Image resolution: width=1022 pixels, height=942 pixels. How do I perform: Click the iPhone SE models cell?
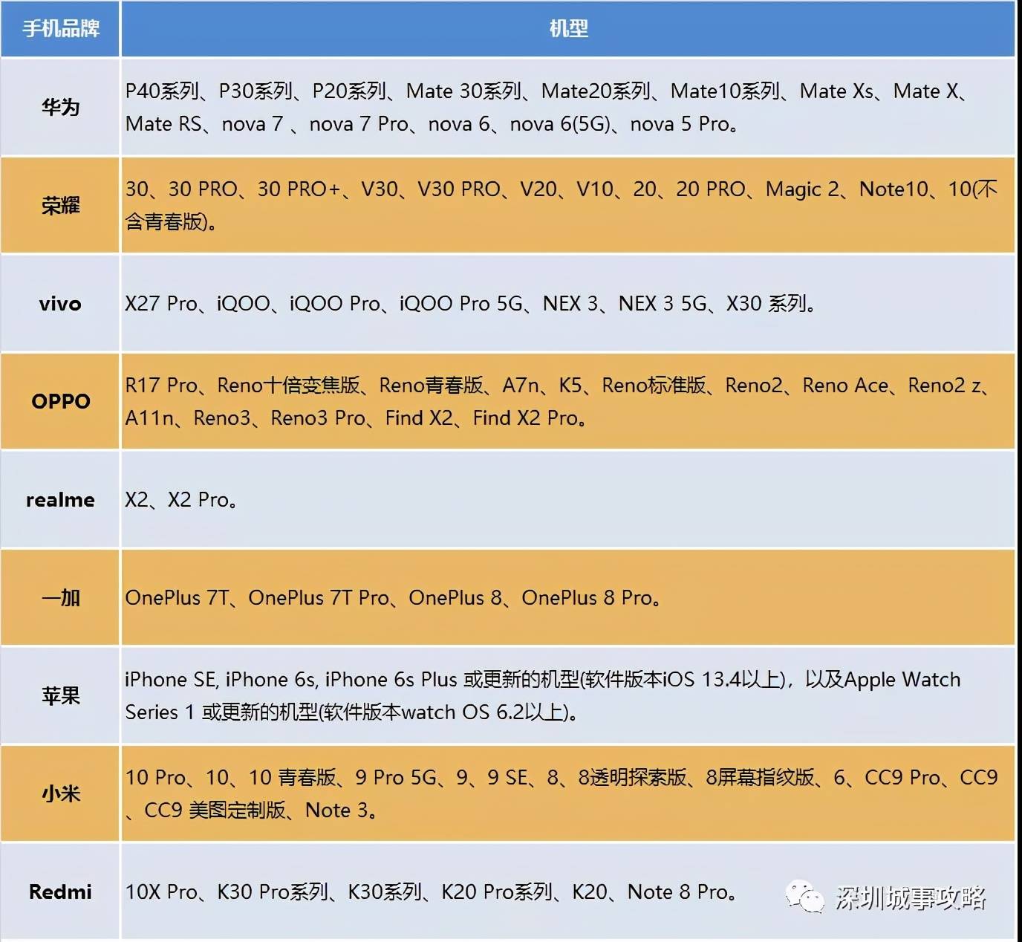(568, 696)
